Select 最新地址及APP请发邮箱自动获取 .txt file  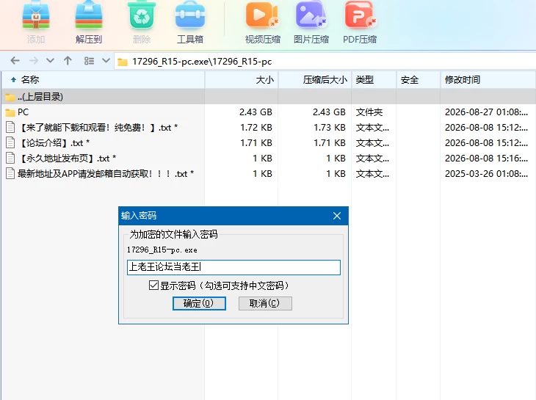pos(268,173)
